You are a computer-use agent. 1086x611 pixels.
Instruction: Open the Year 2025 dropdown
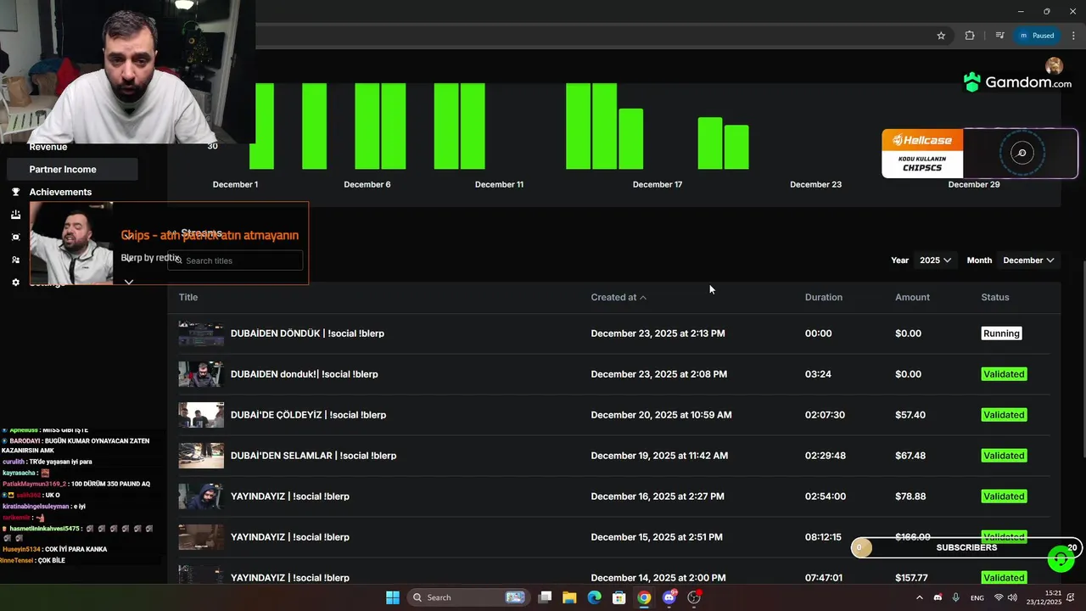[x=935, y=261]
